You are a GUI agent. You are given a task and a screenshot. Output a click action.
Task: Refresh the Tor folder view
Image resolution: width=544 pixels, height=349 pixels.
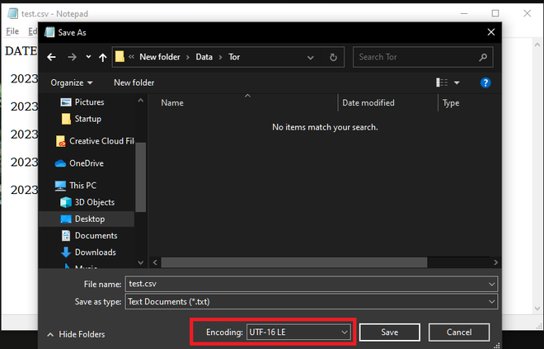[333, 57]
